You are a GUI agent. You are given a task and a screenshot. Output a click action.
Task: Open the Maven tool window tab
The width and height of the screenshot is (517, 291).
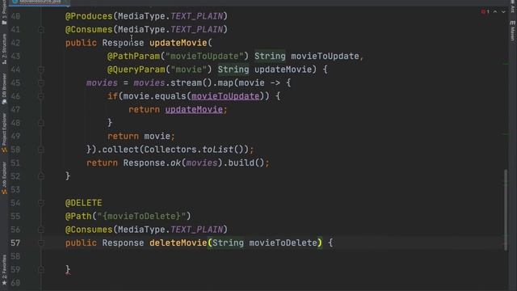point(513,31)
